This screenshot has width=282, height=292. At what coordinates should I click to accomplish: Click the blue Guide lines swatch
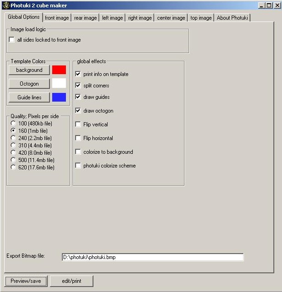coord(59,97)
